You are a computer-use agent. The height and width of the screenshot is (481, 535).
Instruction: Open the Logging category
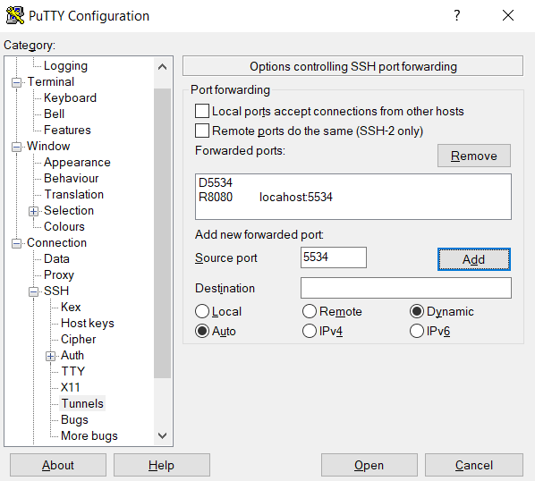coord(65,66)
